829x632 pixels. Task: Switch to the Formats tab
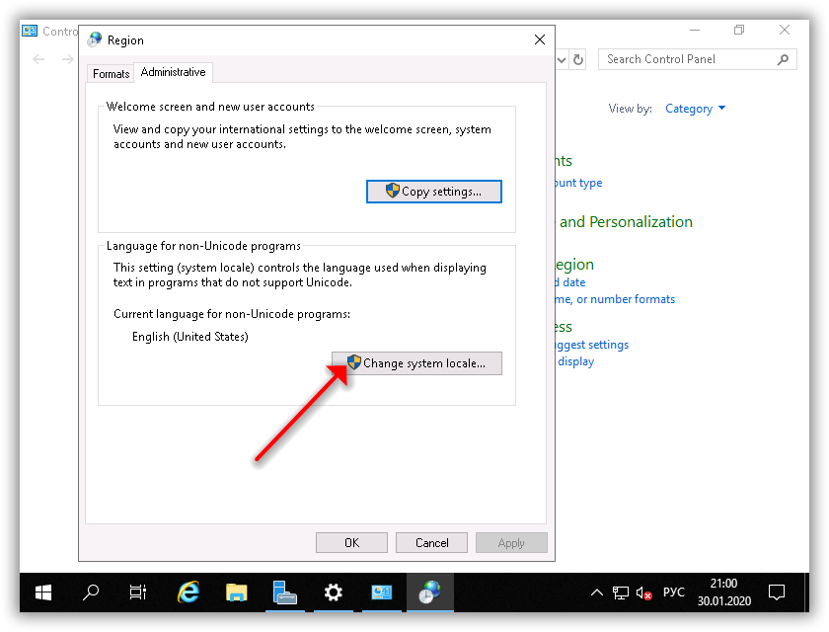tap(111, 74)
